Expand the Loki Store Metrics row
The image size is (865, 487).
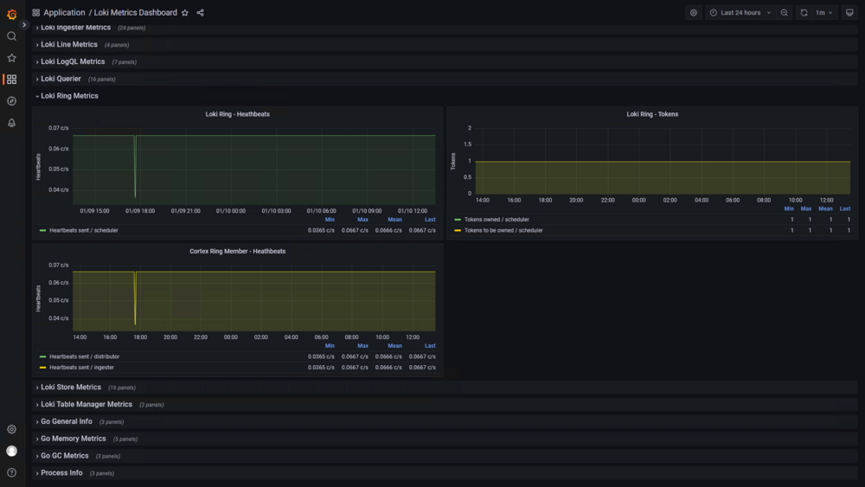click(71, 388)
